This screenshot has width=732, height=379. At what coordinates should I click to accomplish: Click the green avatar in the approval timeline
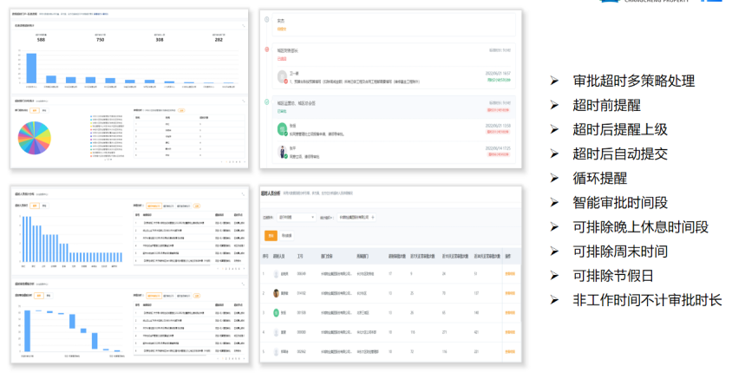[x=282, y=129]
